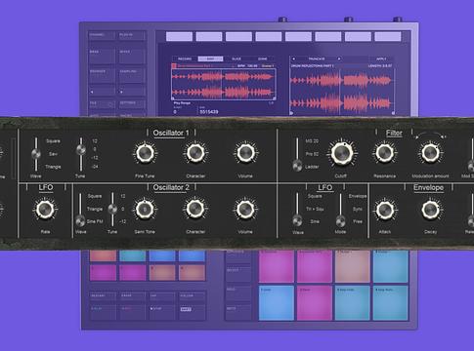Adjust Oscillator 1 Fine Tune knob

coord(145,153)
